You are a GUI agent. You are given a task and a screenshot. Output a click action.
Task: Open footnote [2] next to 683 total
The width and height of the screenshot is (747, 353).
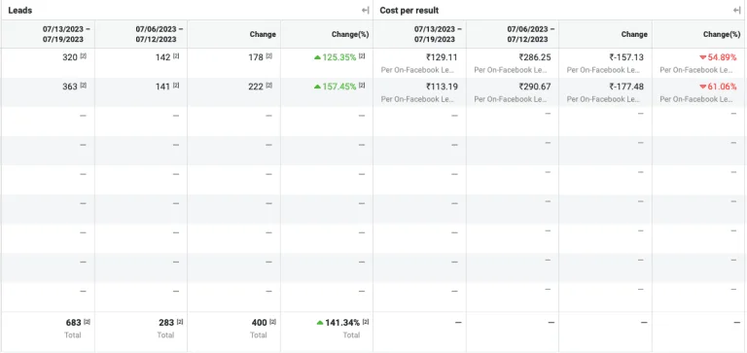click(87, 322)
